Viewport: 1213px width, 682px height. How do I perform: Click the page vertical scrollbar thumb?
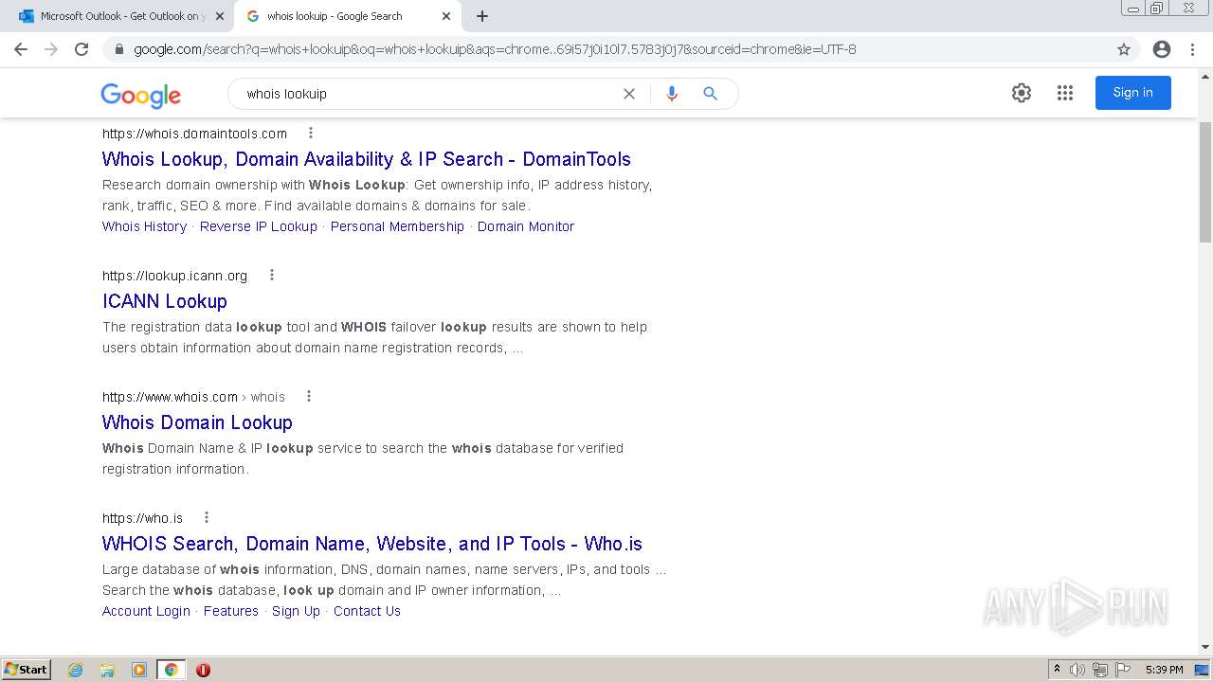click(1205, 182)
